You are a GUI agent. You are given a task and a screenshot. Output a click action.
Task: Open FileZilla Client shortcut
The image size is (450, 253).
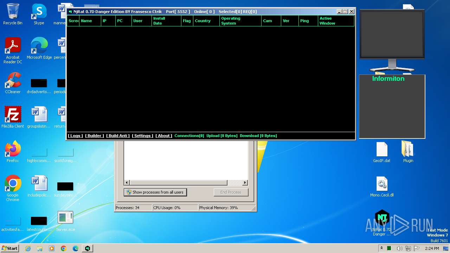(x=13, y=117)
